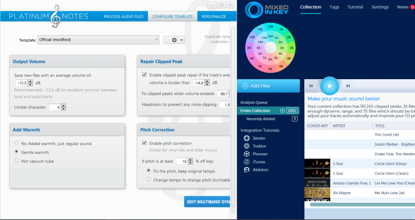Play the track in Mixed In Key
The image size is (415, 220).
329,86
